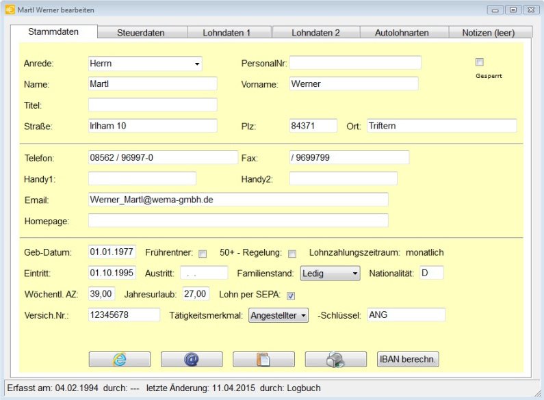Toggle the Gesperrt checkbox
The image size is (544, 400).
pyautogui.click(x=480, y=62)
